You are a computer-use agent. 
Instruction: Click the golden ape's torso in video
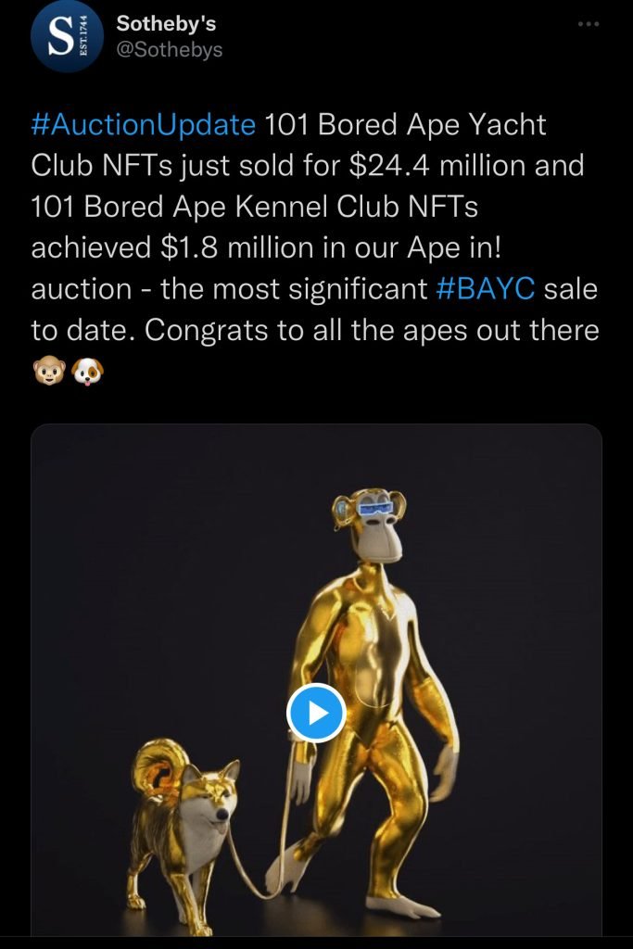(x=369, y=653)
